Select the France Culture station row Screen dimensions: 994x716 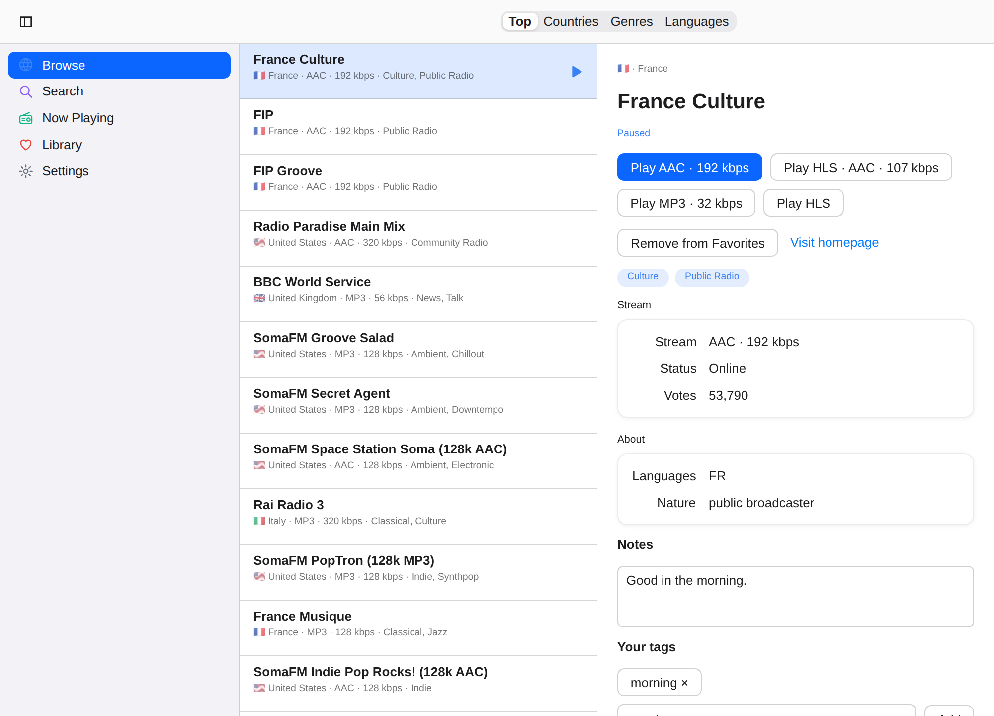coord(418,72)
